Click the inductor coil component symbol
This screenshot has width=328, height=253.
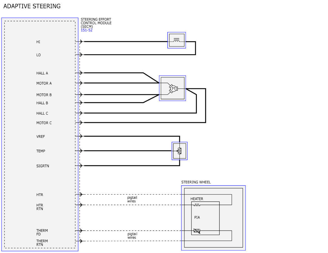tap(176, 40)
